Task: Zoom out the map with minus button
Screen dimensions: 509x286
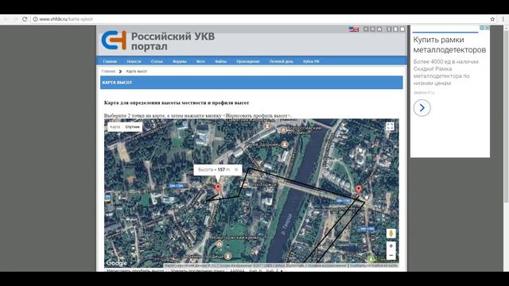Action: 390,256
